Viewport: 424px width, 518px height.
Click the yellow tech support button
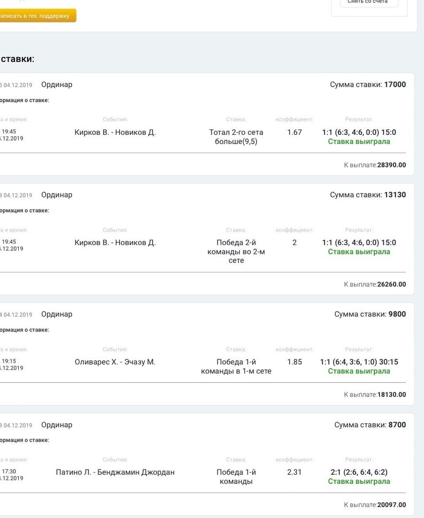36,16
